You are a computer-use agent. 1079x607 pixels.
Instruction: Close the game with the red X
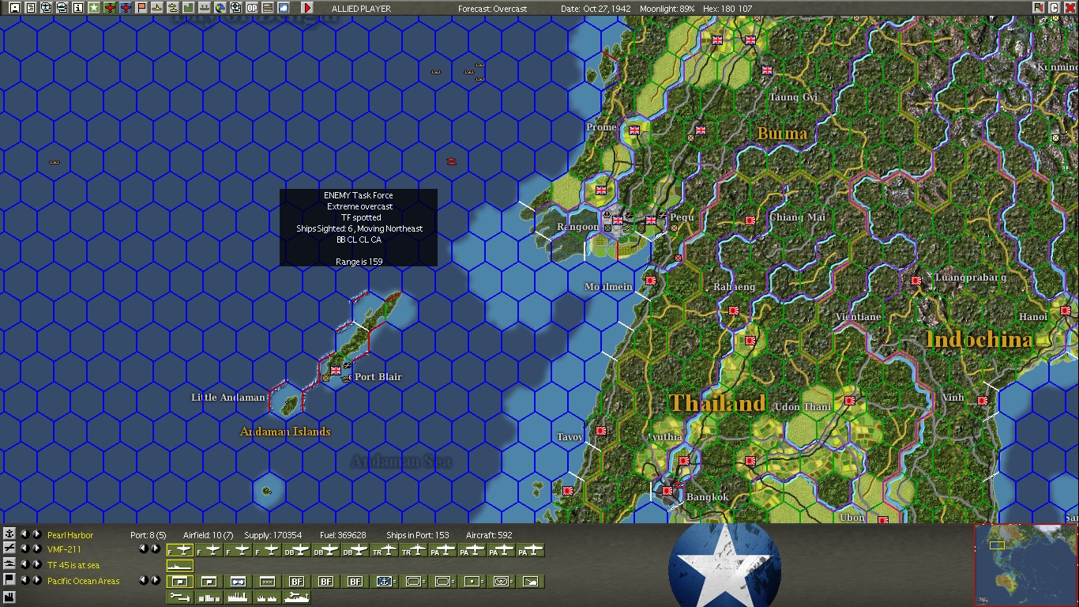[1070, 7]
